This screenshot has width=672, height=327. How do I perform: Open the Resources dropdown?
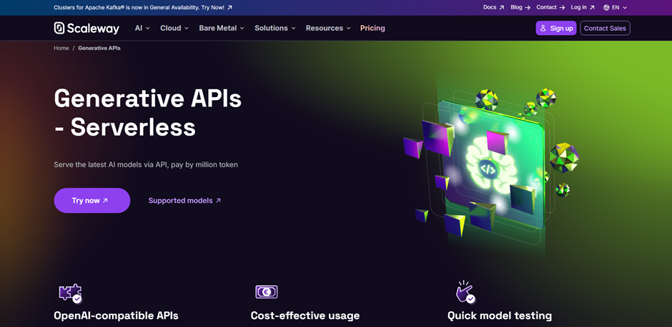click(328, 29)
